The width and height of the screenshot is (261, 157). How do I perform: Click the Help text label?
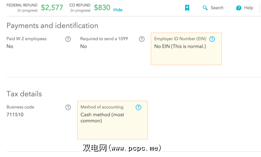click(249, 8)
